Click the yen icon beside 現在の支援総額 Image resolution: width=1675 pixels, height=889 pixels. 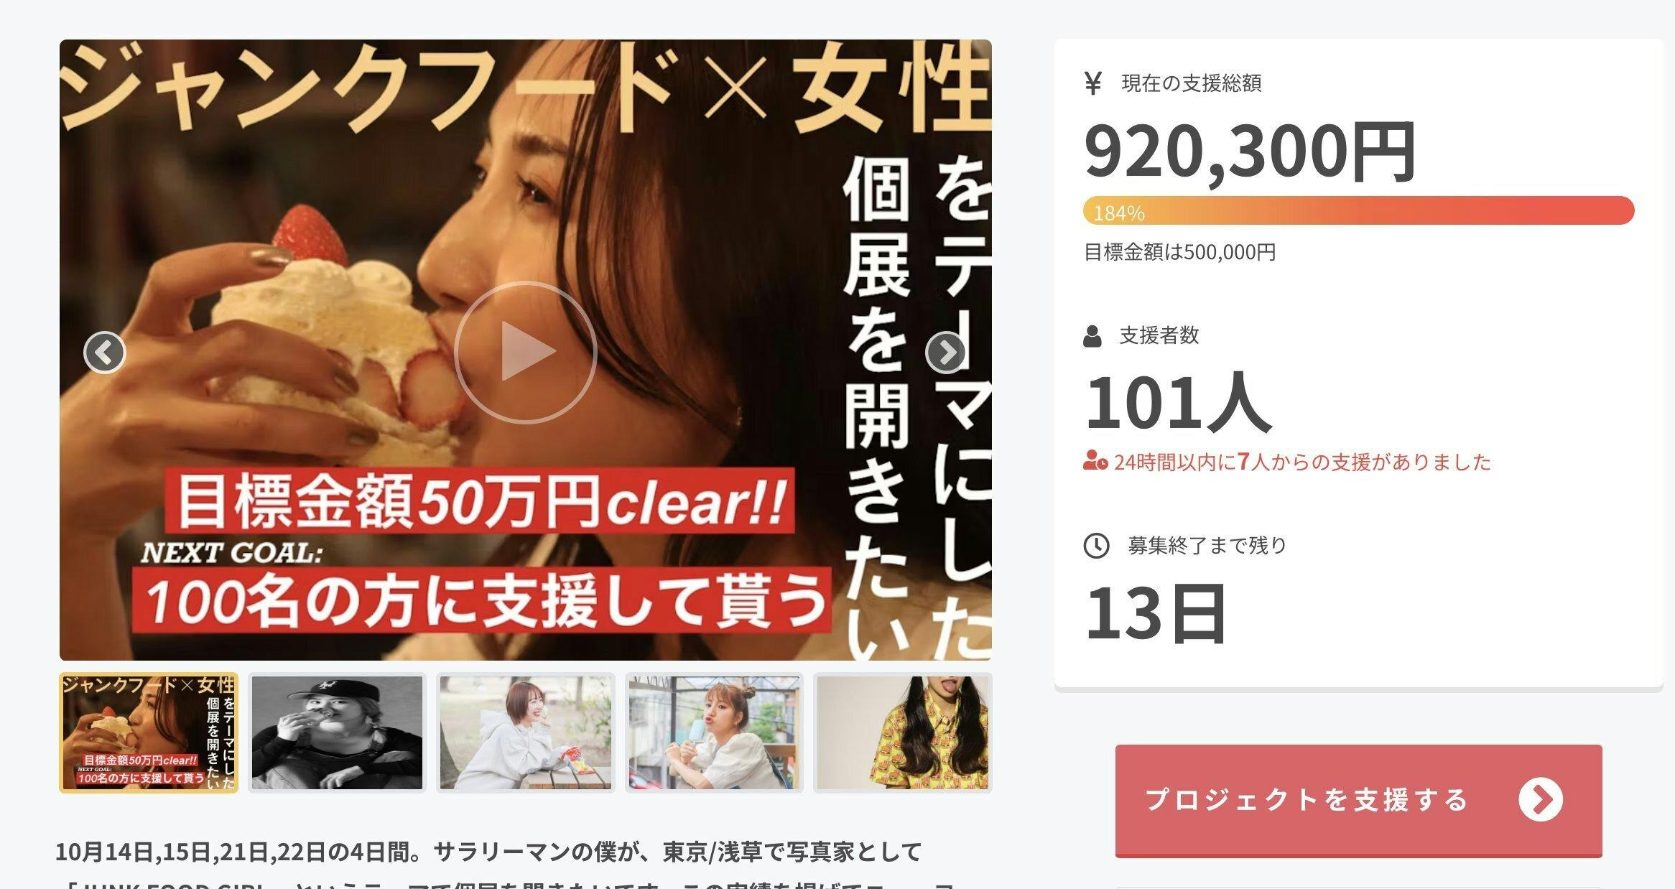click(1092, 84)
